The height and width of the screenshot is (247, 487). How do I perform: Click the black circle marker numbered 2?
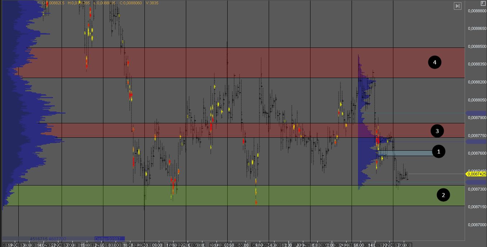[443, 195]
